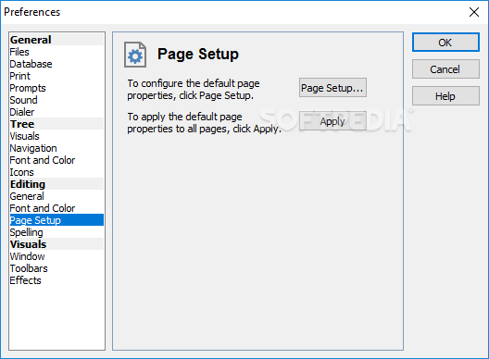This screenshot has width=489, height=359.
Task: Open Spelling preferences
Action: click(56, 232)
